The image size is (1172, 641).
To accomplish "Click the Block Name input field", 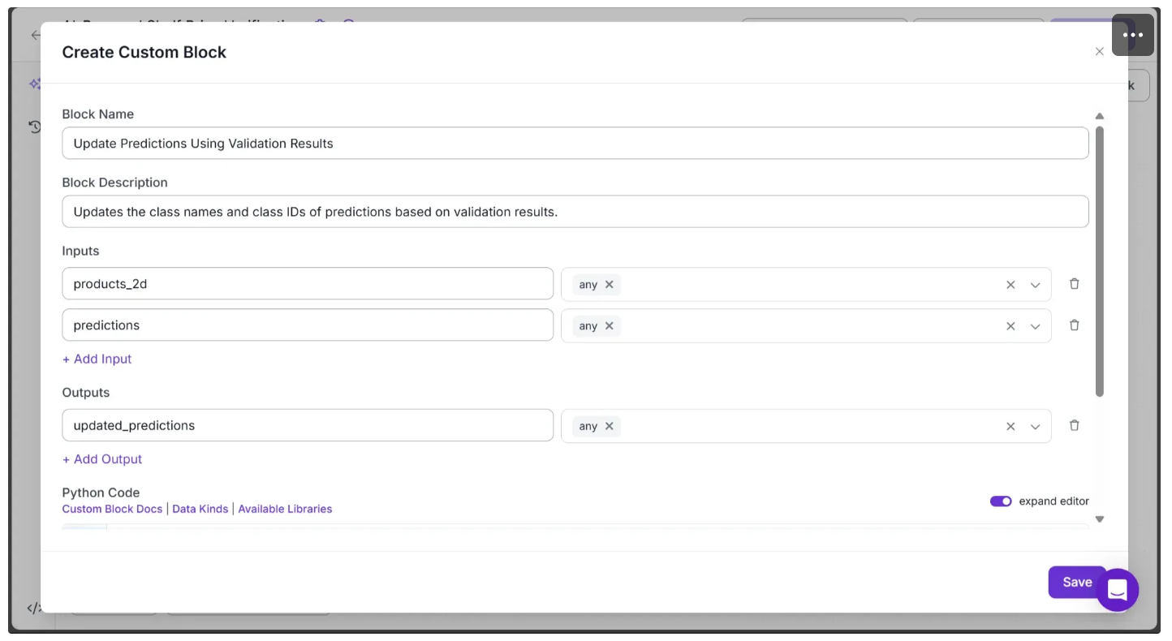I will click(x=575, y=143).
